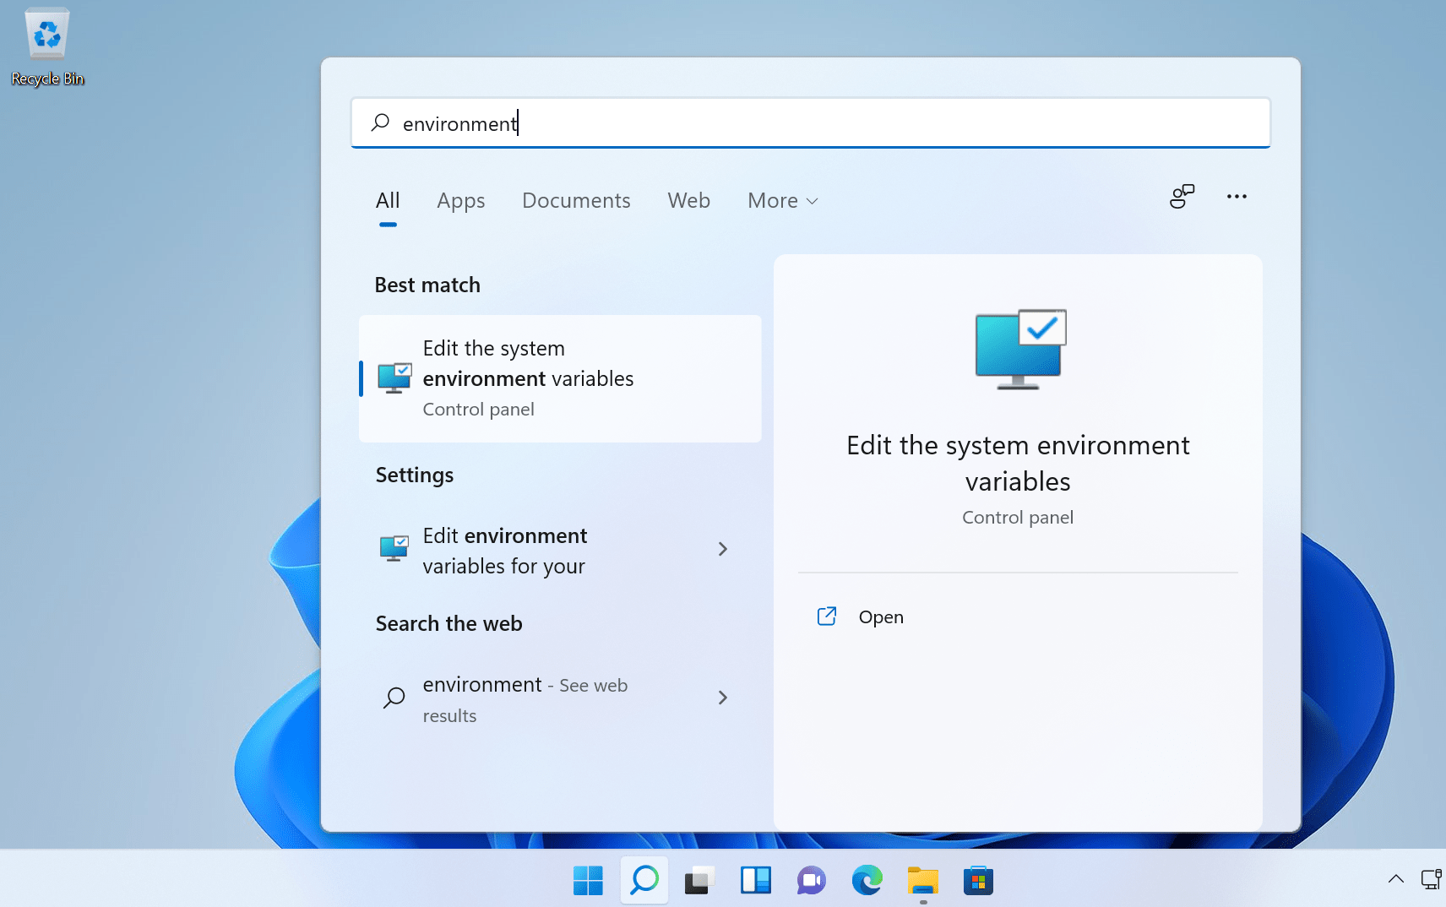Expand Edit environment variables for your account
This screenshot has height=907, width=1446.
click(x=722, y=549)
